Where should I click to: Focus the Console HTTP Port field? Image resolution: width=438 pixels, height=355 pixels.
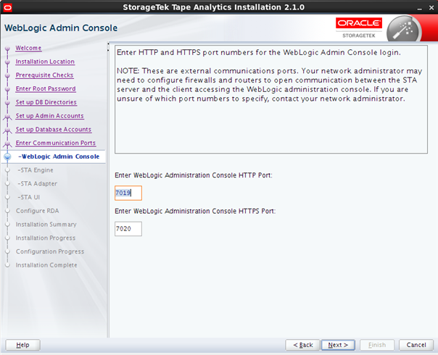(128, 193)
